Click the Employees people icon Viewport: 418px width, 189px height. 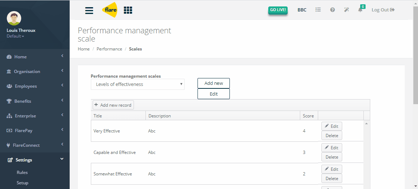click(9, 86)
